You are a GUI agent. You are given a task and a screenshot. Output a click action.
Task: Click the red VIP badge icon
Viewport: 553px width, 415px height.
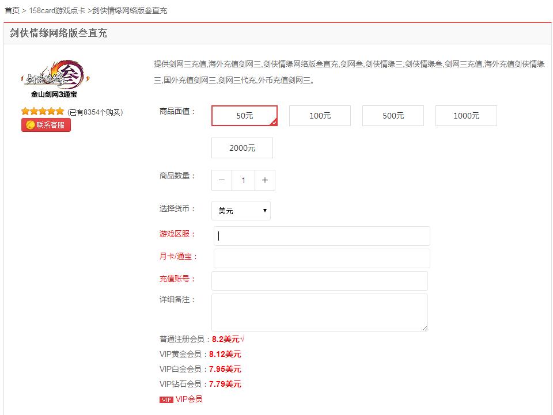coord(166,399)
